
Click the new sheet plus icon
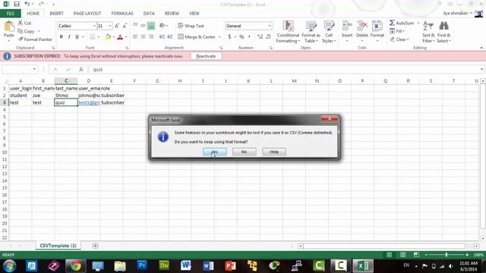coord(96,246)
